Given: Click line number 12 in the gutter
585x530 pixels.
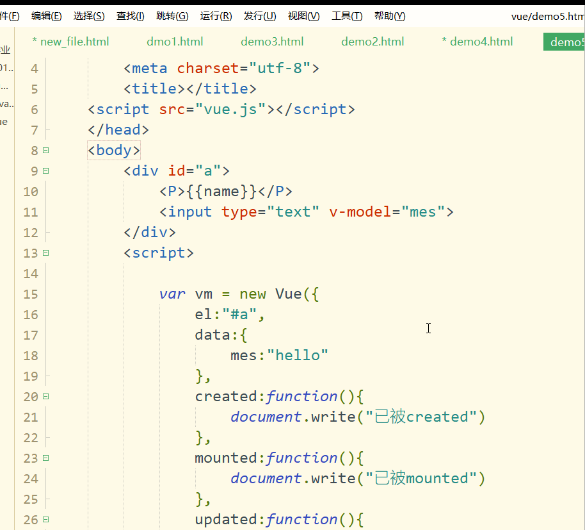Looking at the screenshot, I should [x=31, y=233].
